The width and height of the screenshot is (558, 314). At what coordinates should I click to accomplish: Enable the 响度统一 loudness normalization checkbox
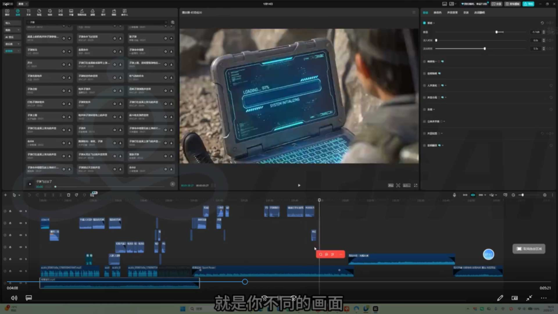425,61
